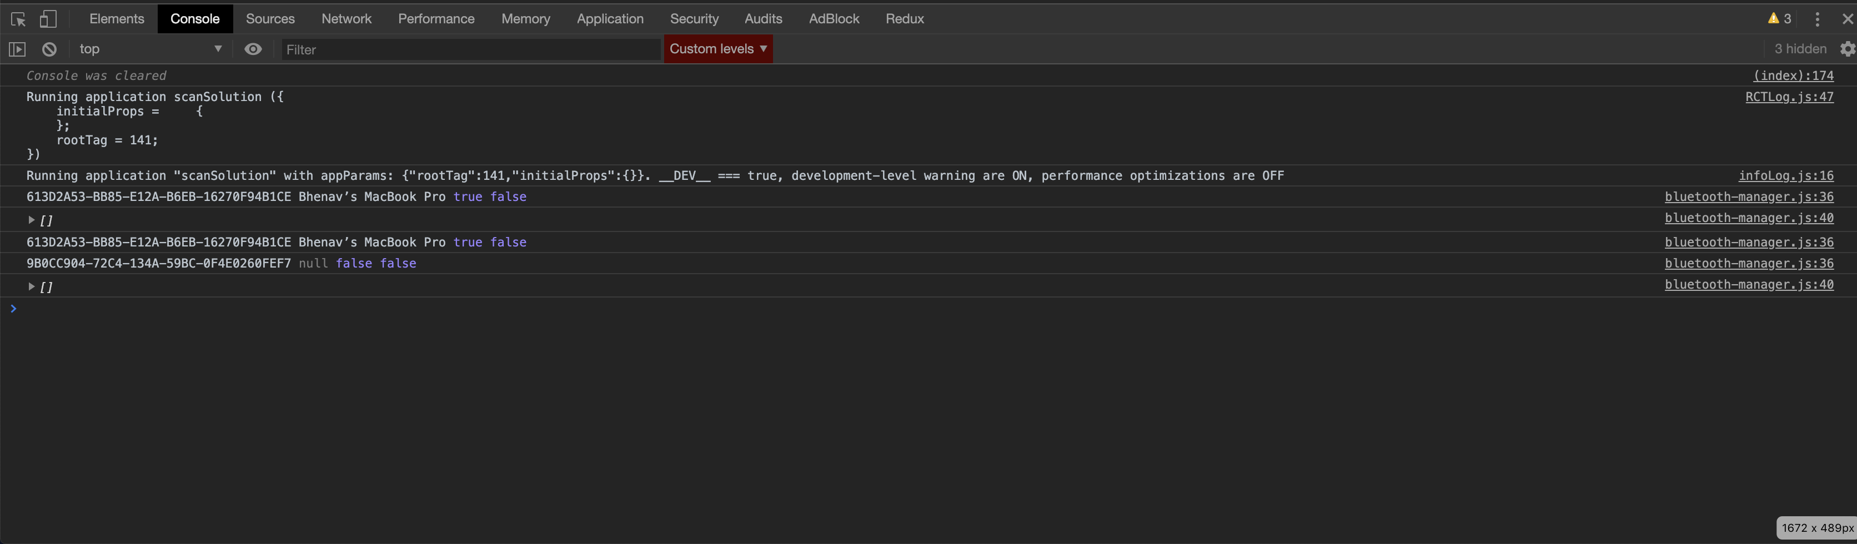Expand the last array logged from bluetooth-manager
This screenshot has height=544, width=1857.
(x=32, y=286)
